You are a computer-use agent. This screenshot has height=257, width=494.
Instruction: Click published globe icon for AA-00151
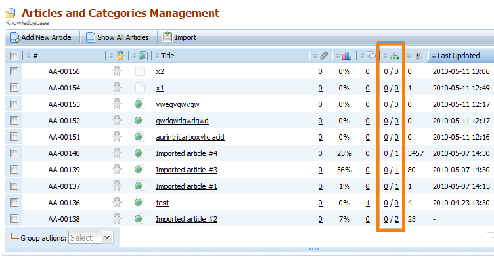[139, 136]
